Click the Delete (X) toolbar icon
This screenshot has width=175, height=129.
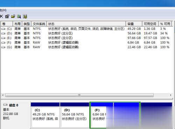click(1, 16)
